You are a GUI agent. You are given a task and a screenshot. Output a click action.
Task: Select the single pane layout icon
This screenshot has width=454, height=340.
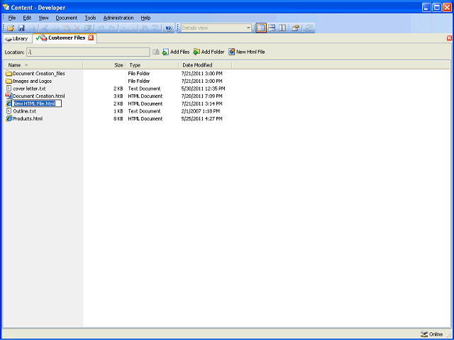(261, 28)
